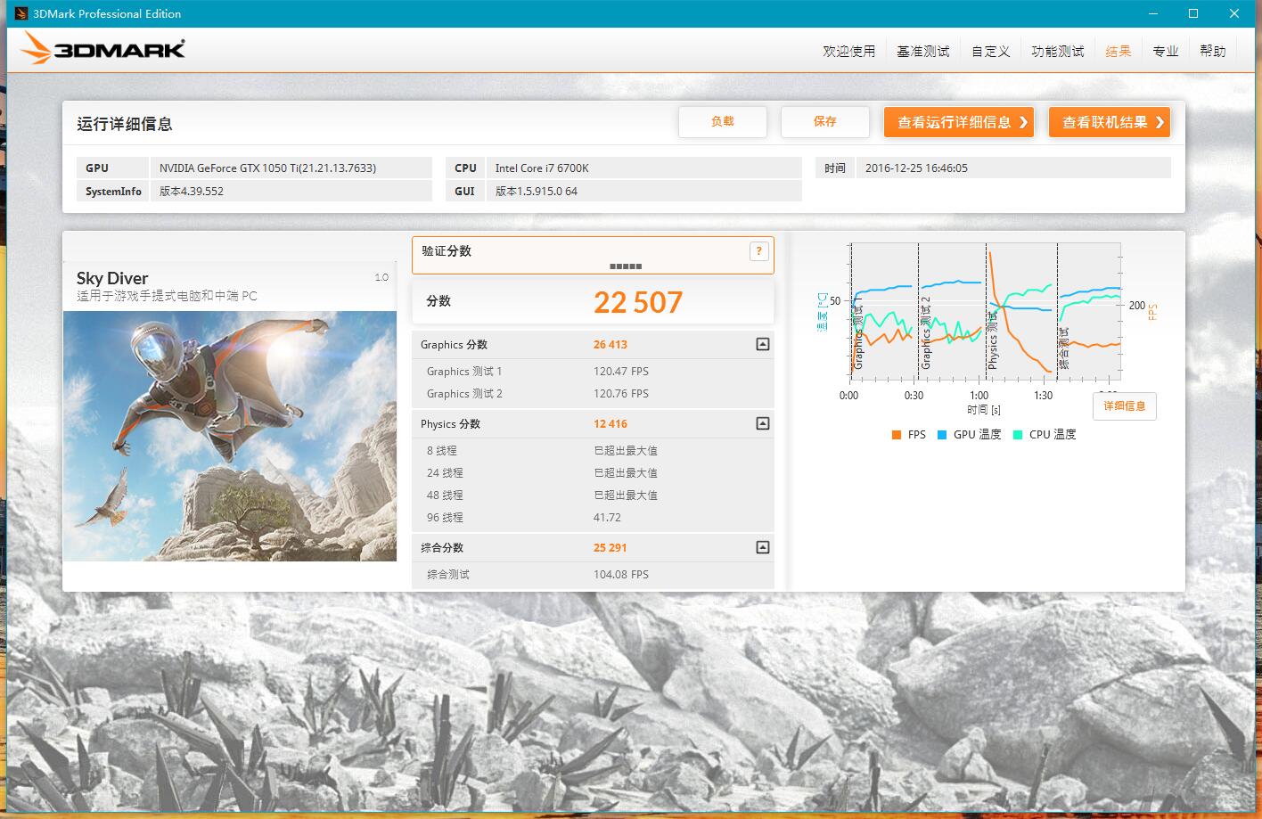The image size is (1262, 819).
Task: Click the 3DMark logo in the top left
Action: (104, 48)
